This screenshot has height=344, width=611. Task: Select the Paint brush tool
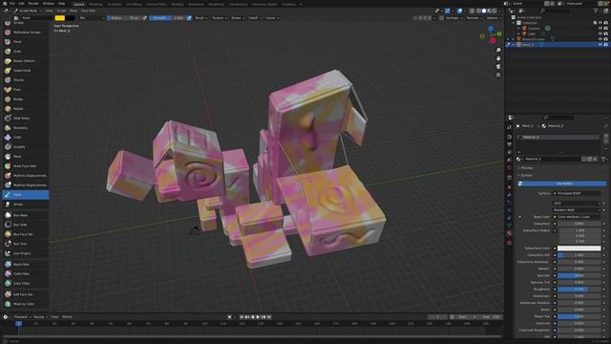pyautogui.click(x=26, y=195)
